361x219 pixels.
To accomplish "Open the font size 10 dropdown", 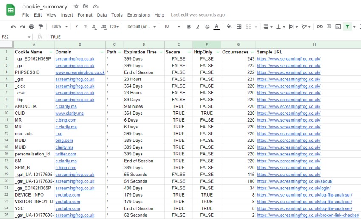I will point(172,26).
